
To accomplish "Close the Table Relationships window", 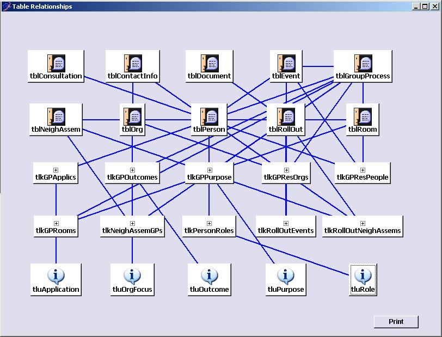I will (x=435, y=7).
